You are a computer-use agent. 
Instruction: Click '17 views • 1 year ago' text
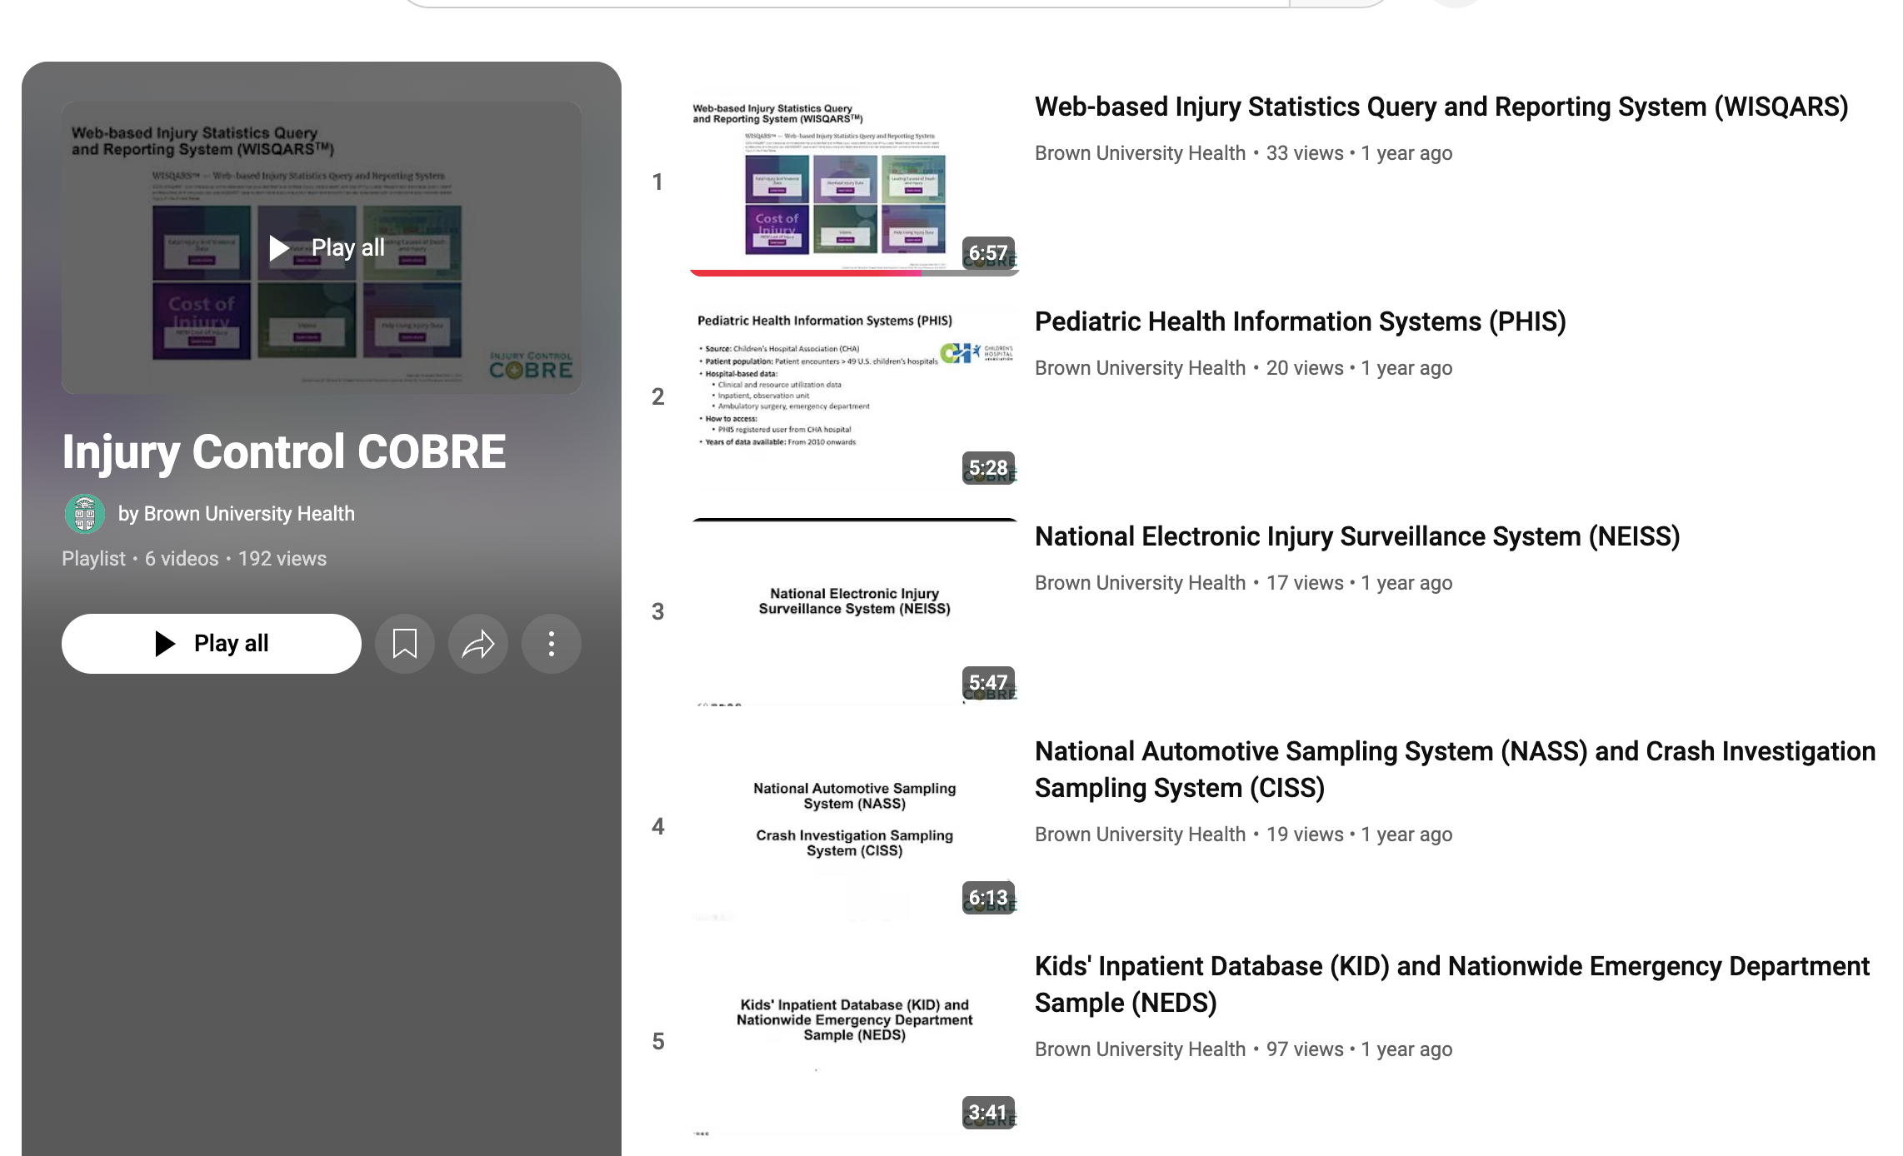coord(1359,583)
